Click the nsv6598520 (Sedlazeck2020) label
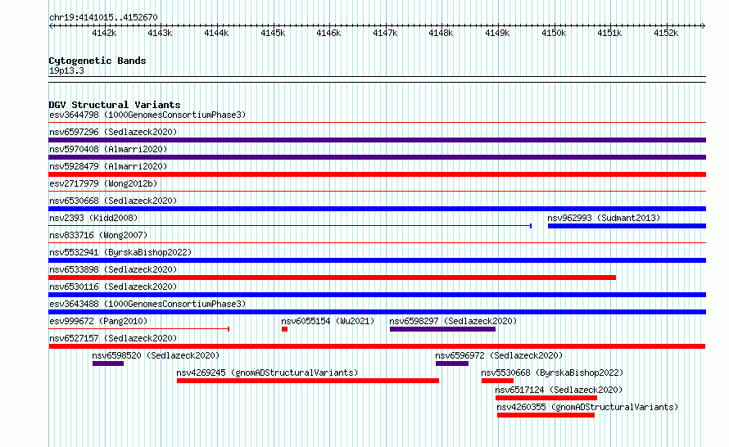 tap(156, 355)
